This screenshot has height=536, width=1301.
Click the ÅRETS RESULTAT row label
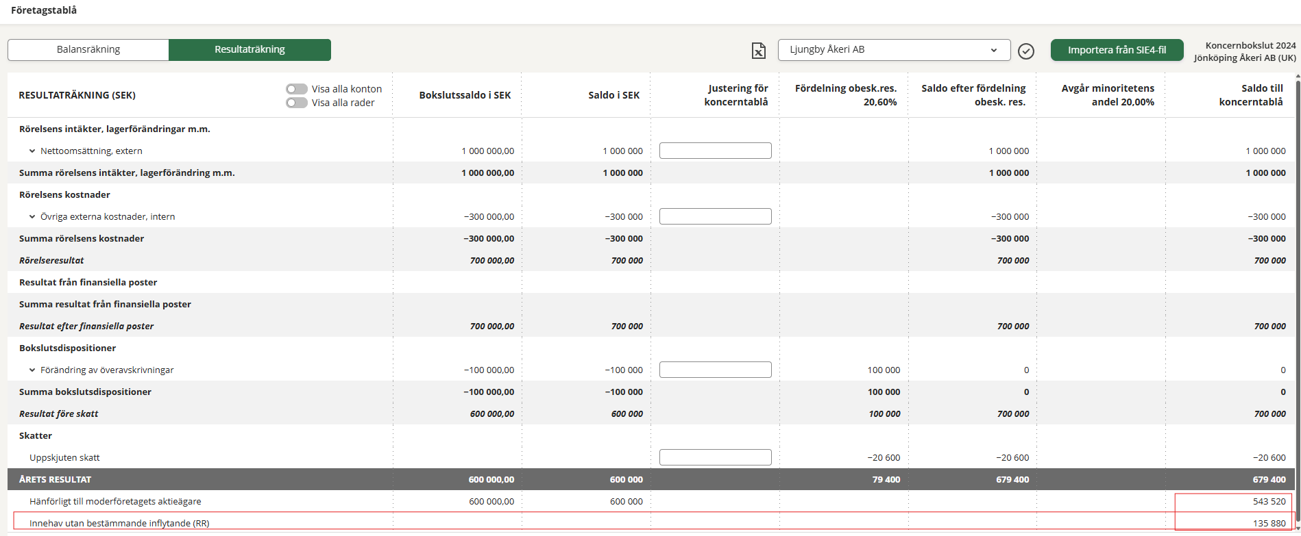(x=55, y=479)
